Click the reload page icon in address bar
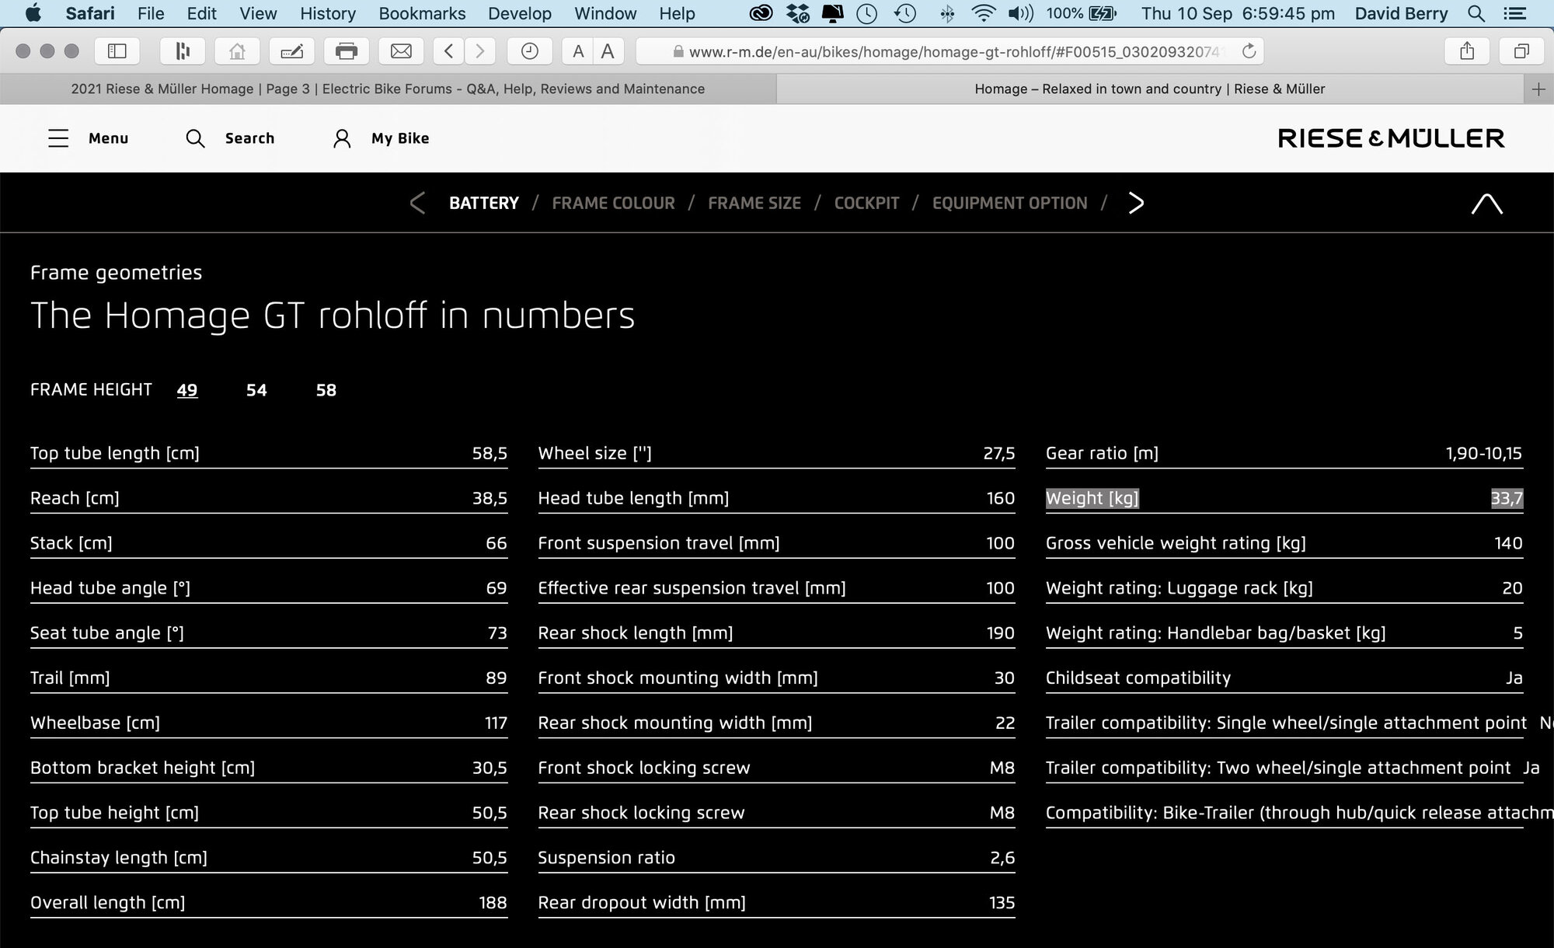The image size is (1554, 948). (1249, 51)
